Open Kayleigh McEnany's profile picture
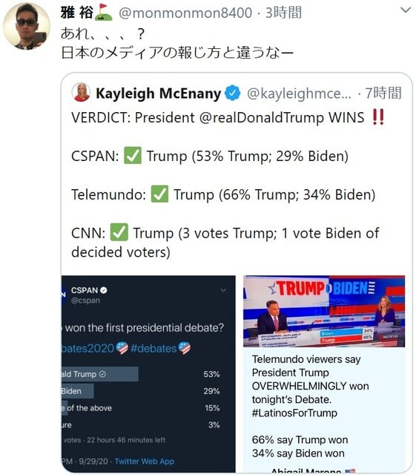416x475 pixels. tap(81, 92)
